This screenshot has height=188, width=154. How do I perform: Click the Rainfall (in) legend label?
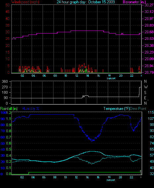9,109
